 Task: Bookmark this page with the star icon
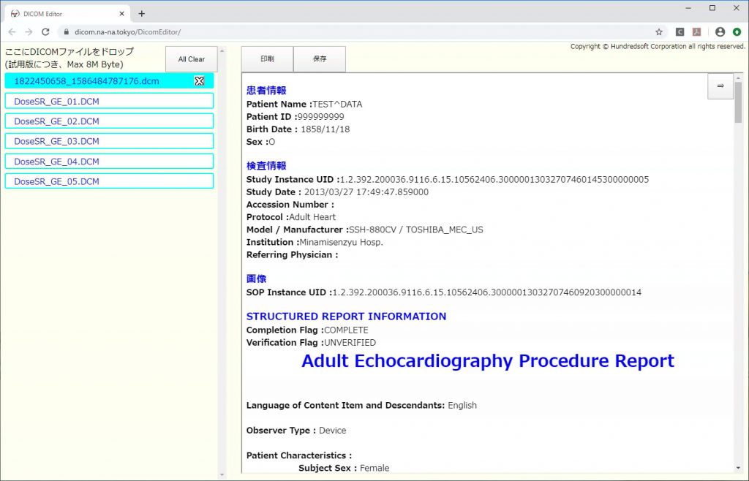[659, 32]
